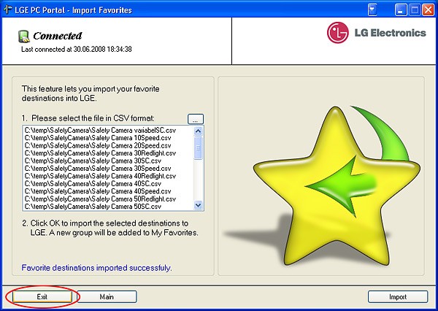Minimize the LGE PC Portal window

(401, 10)
